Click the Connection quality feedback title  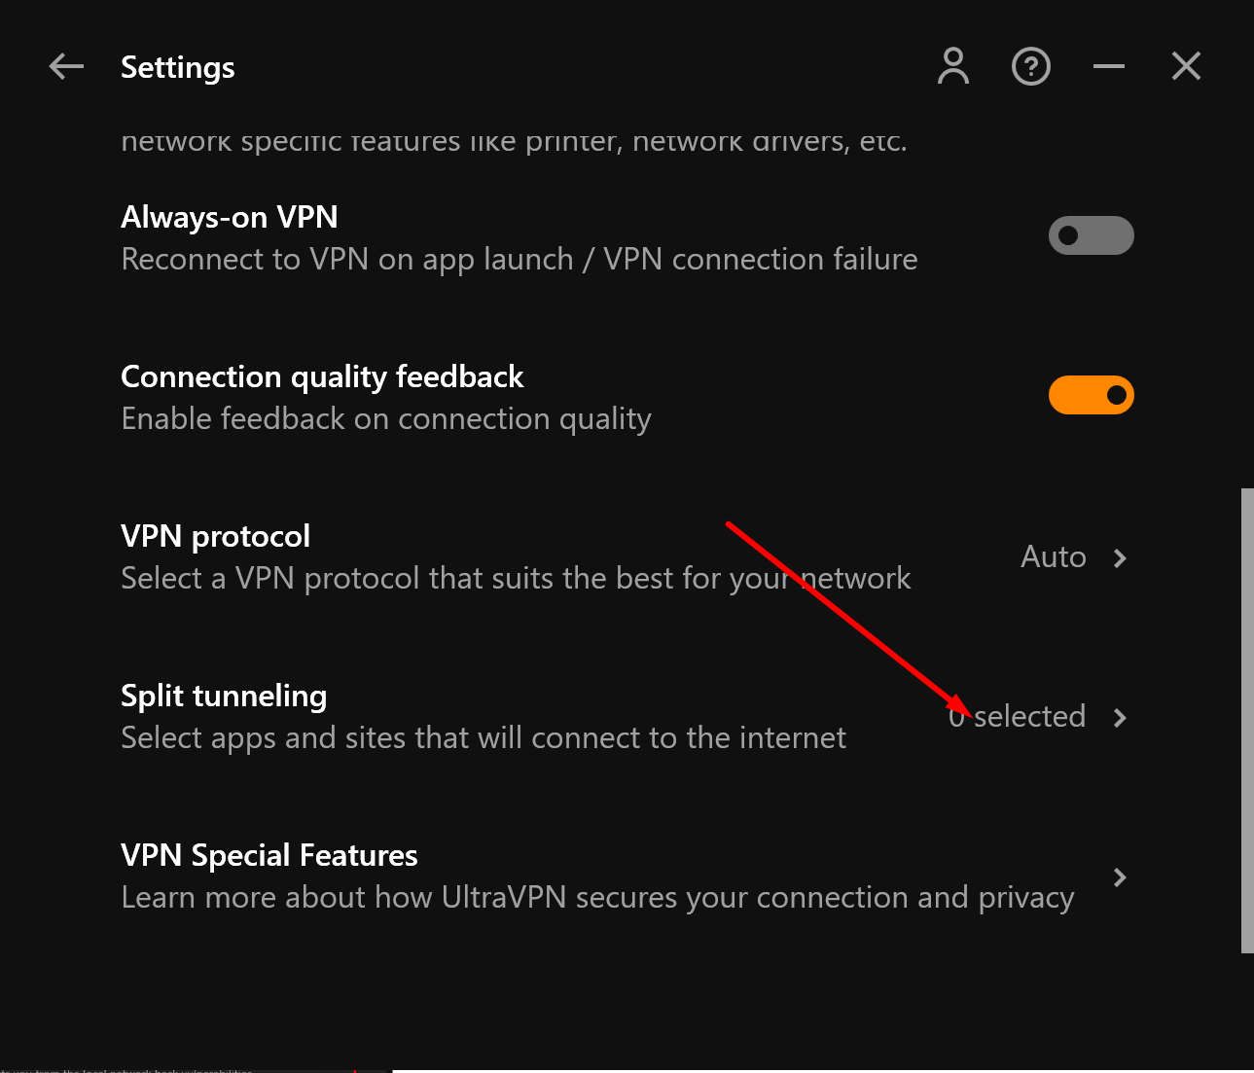click(322, 376)
